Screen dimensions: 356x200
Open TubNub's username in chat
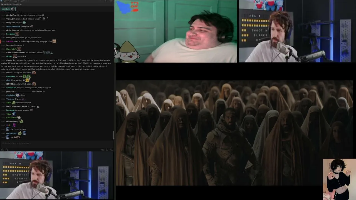coord(10,19)
